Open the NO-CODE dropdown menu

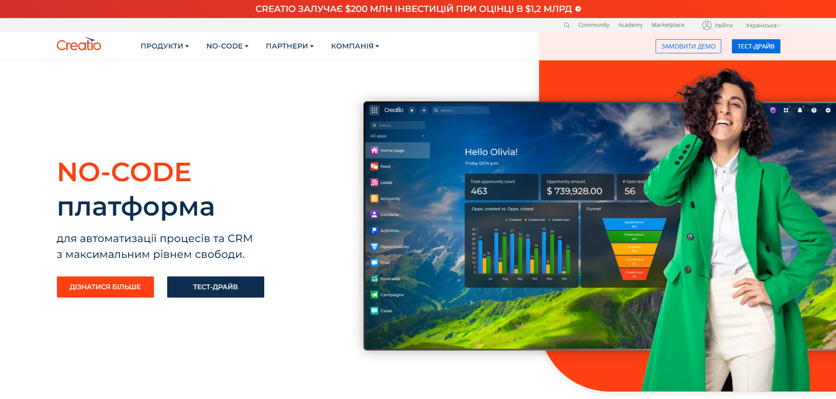point(227,46)
